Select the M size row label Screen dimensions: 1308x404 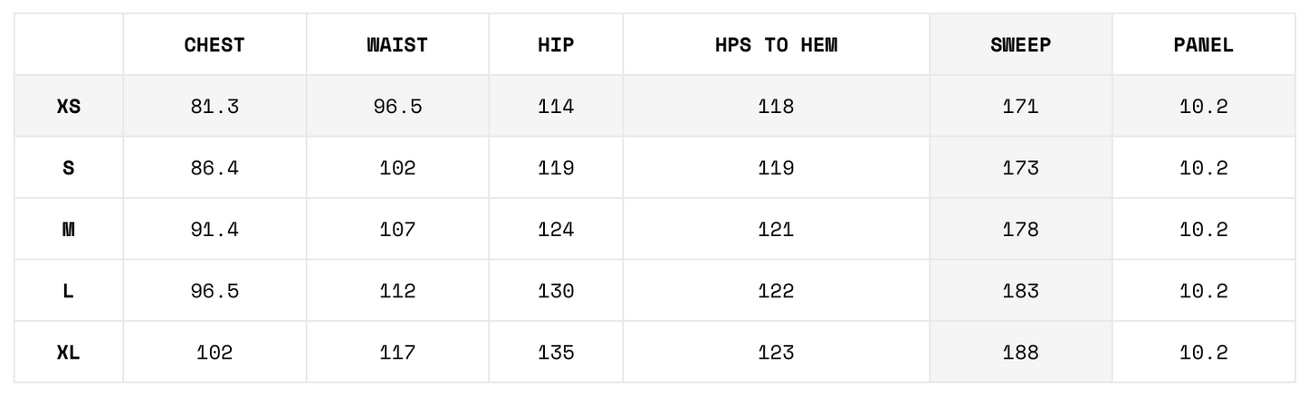pos(69,230)
